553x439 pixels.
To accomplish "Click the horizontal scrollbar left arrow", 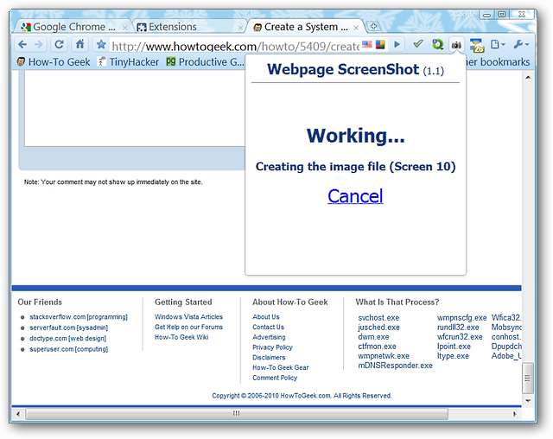I will [17, 414].
